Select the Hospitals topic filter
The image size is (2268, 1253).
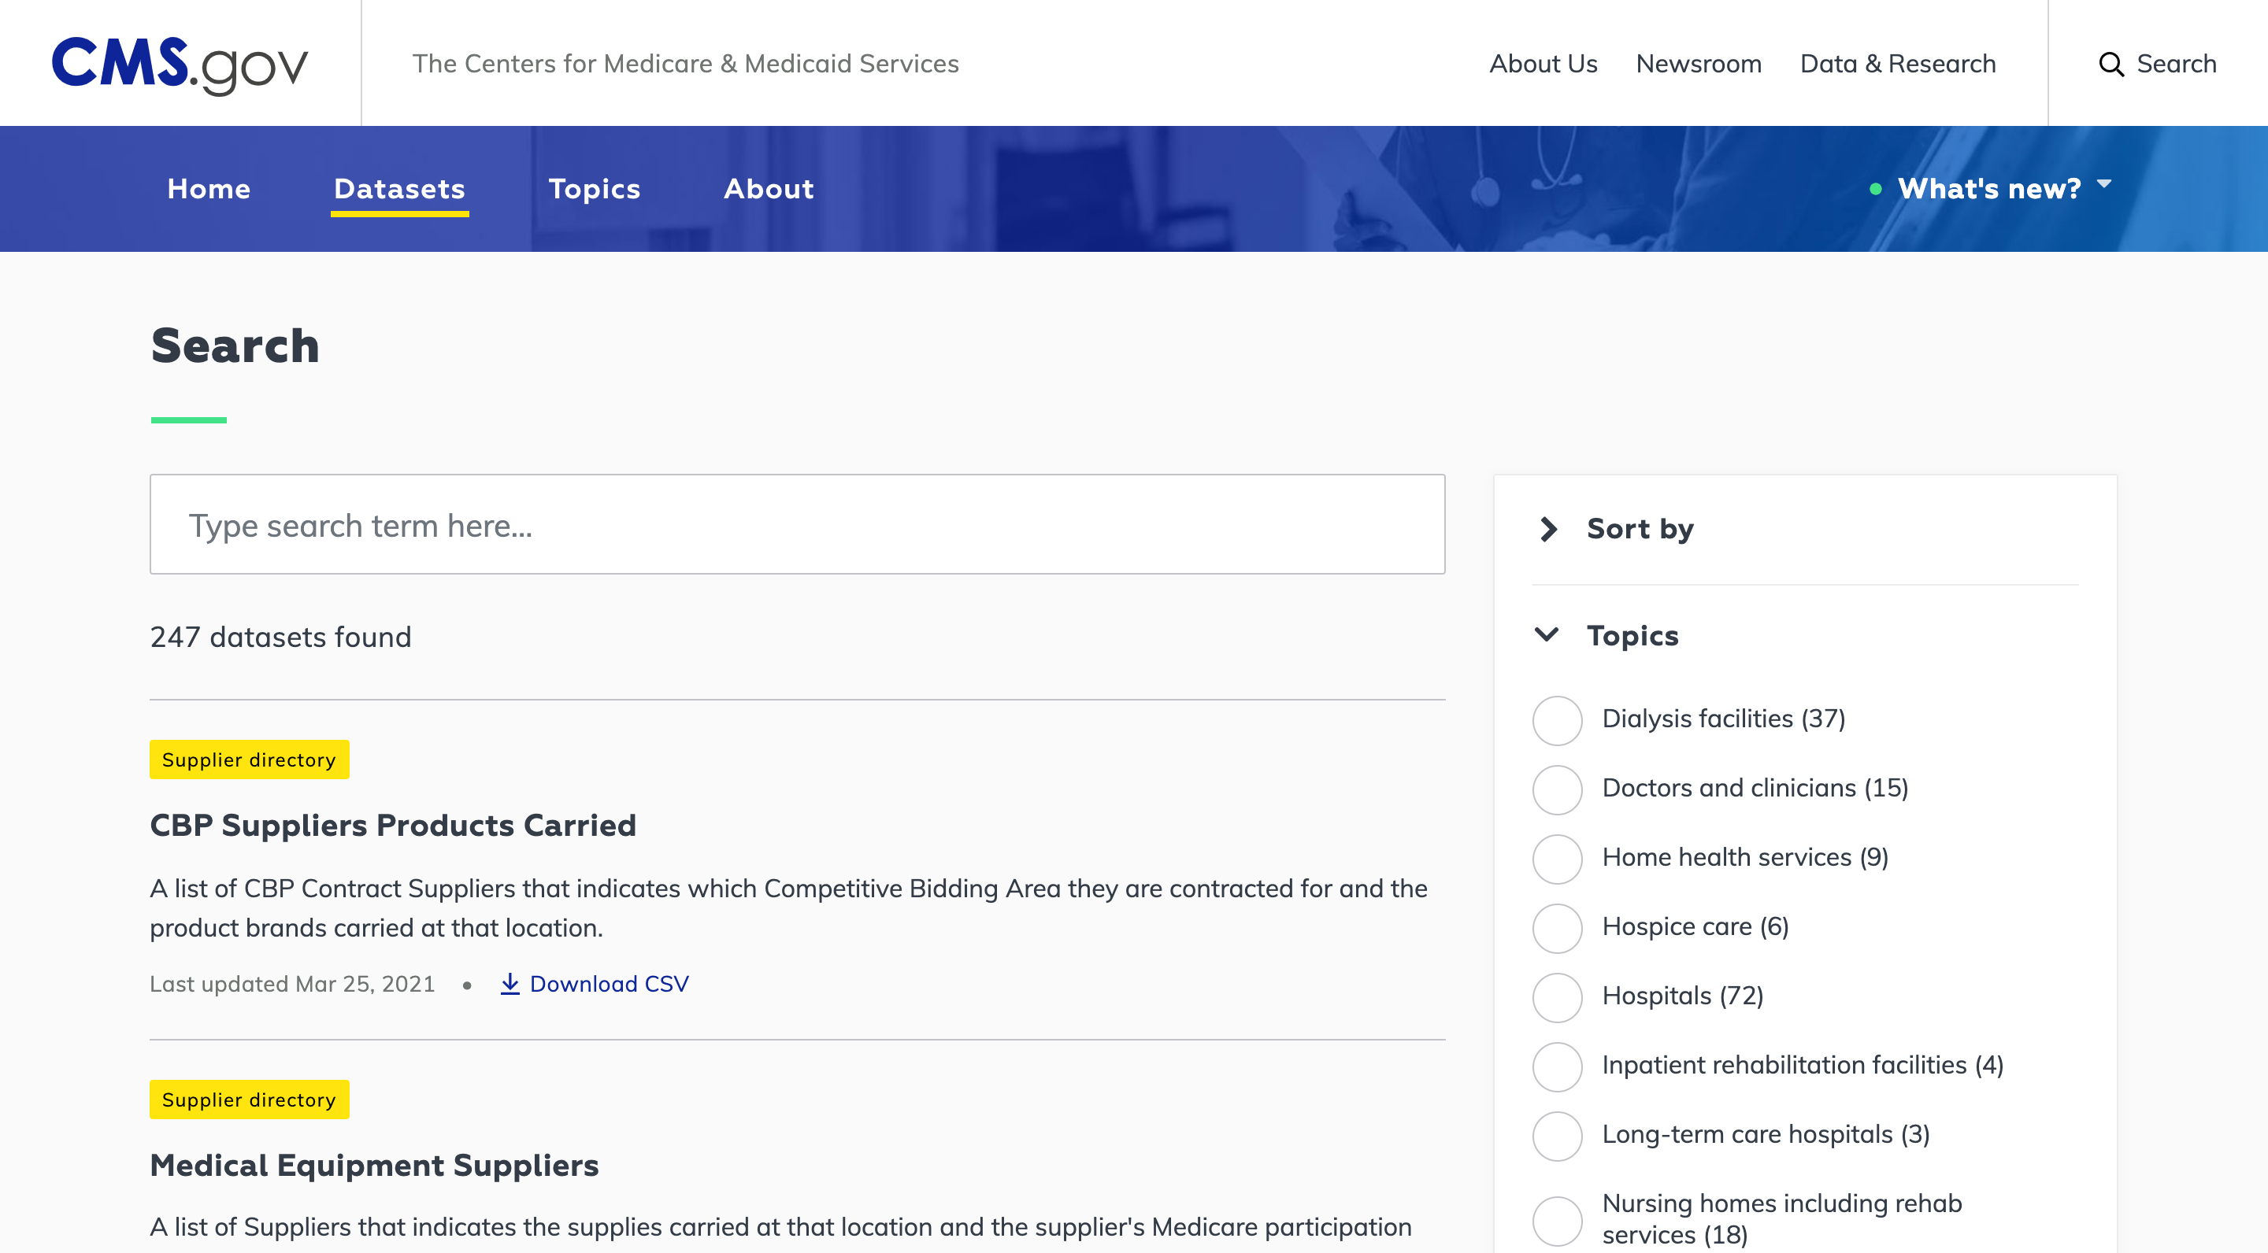pos(1557,997)
